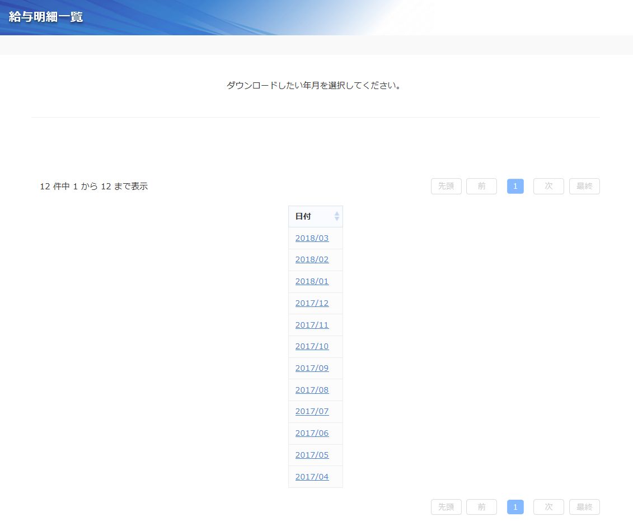Sort the table by the 日付 column arrows
Image resolution: width=633 pixels, height=521 pixels.
336,216
